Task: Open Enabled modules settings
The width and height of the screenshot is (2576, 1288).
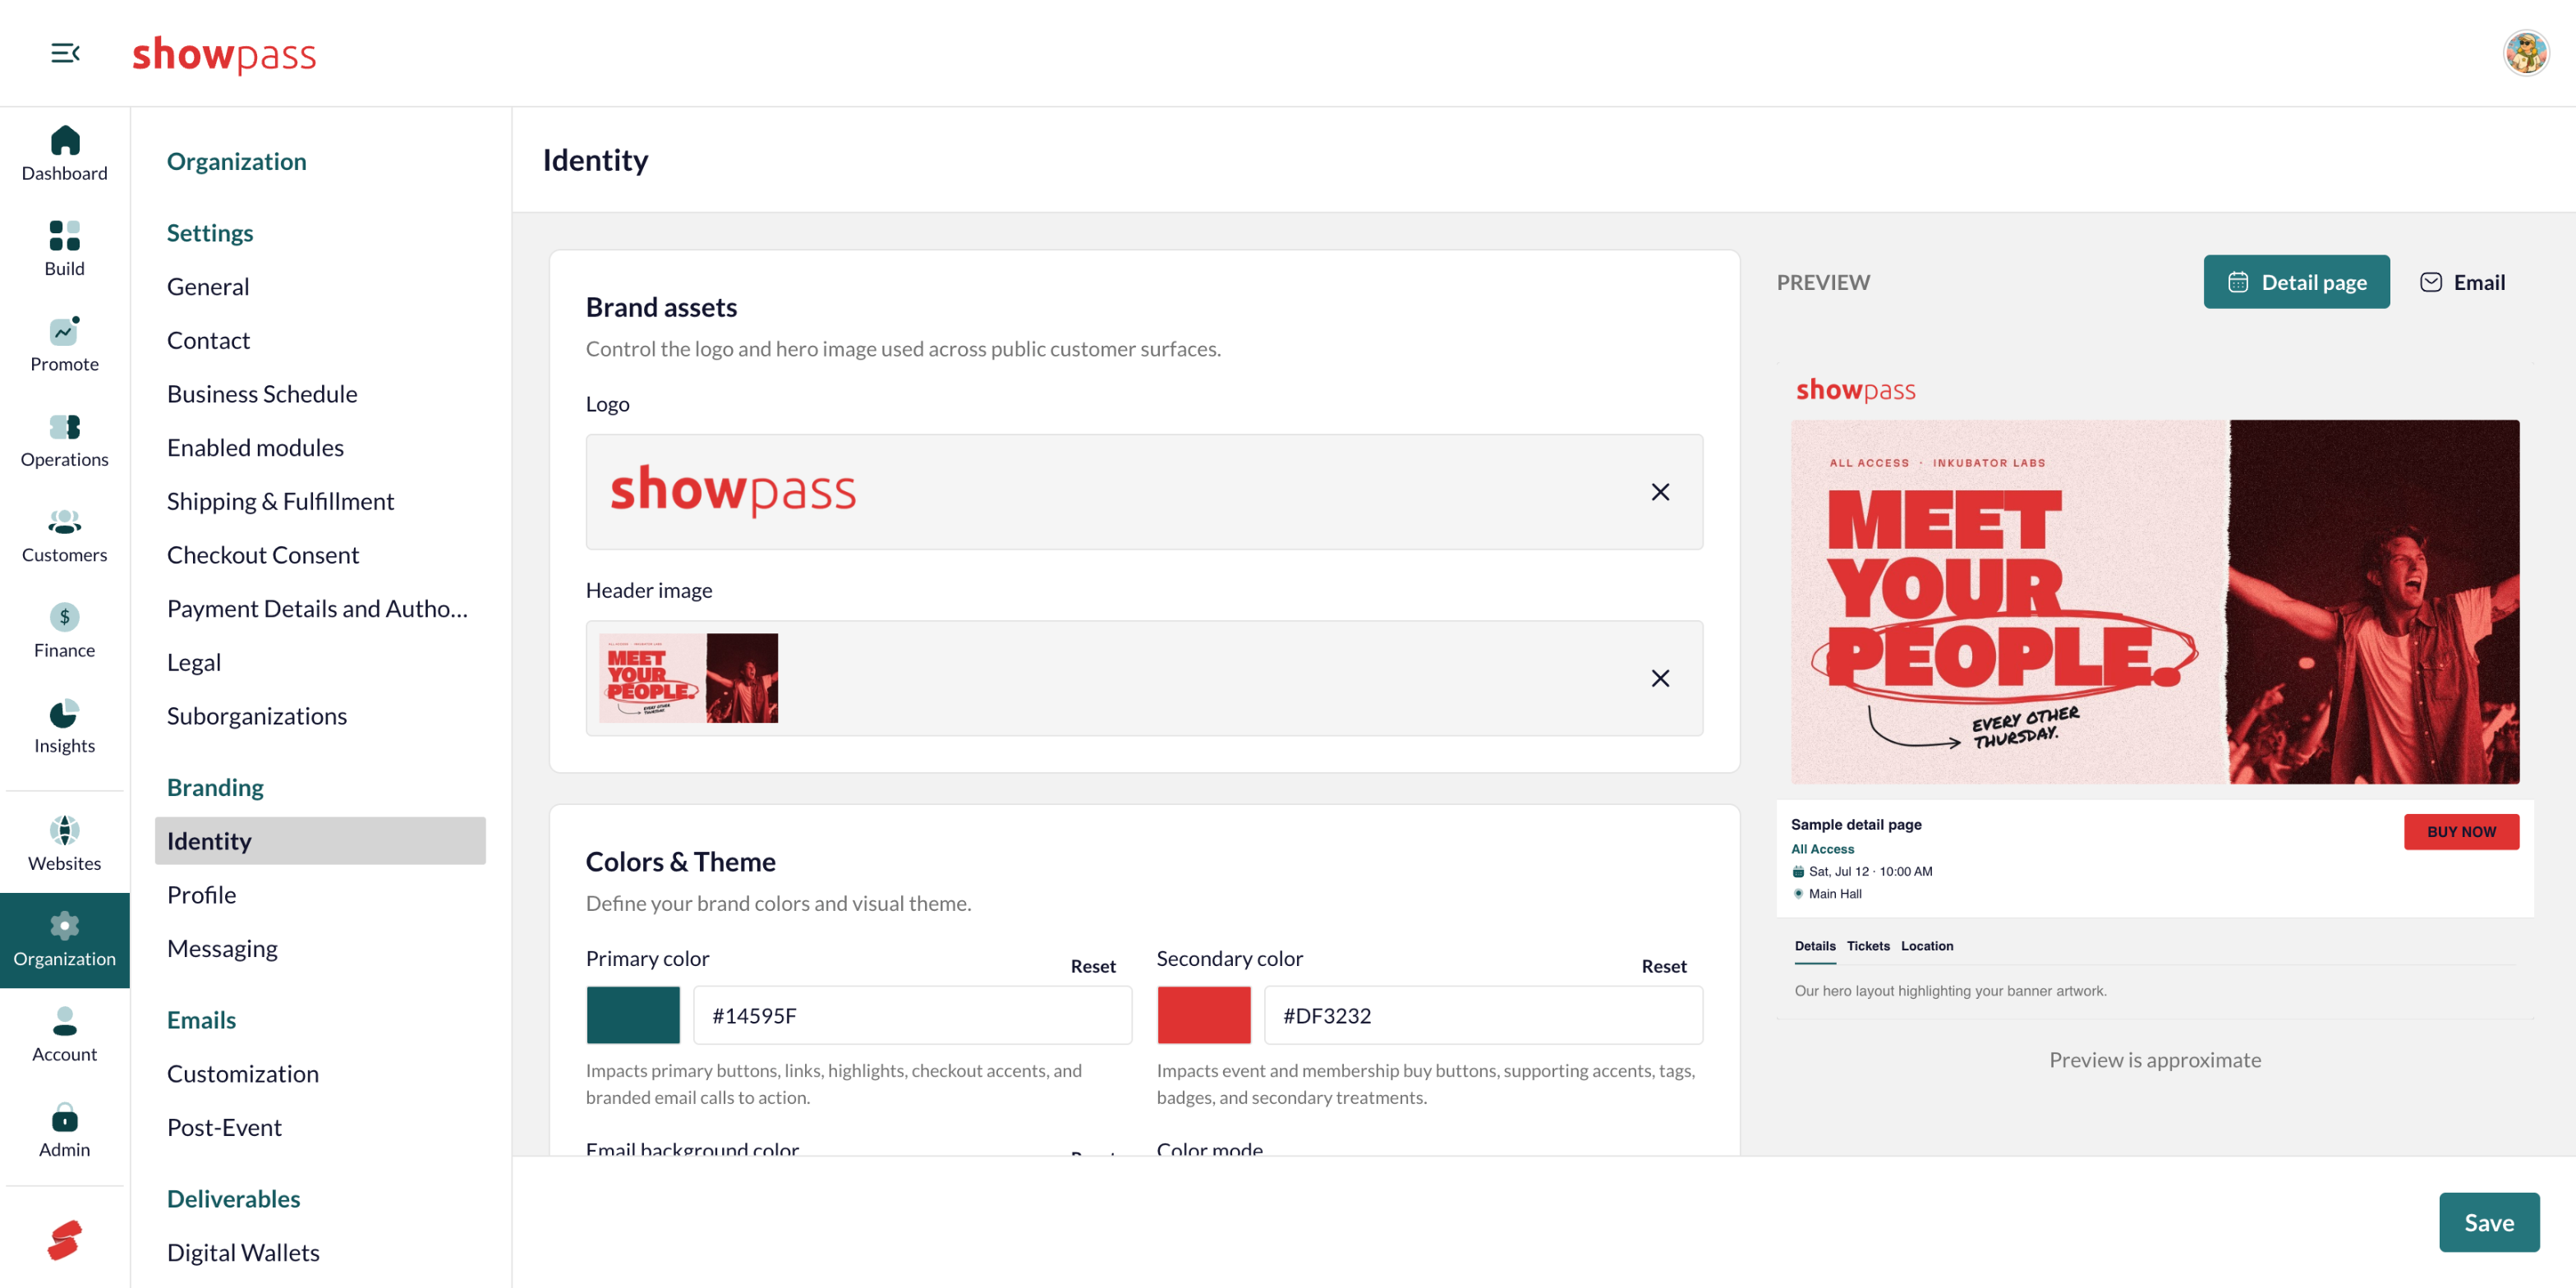Action: (255, 448)
